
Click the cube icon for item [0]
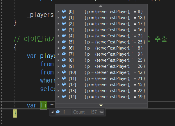pyautogui.click(x=64, y=12)
